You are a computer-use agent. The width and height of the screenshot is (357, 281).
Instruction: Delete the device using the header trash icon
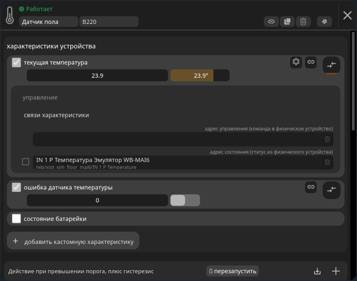click(x=303, y=22)
